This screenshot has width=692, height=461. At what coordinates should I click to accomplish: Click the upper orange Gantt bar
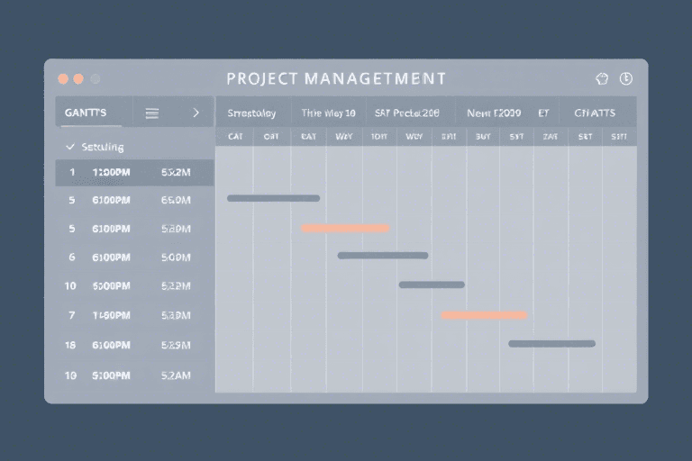coord(345,228)
